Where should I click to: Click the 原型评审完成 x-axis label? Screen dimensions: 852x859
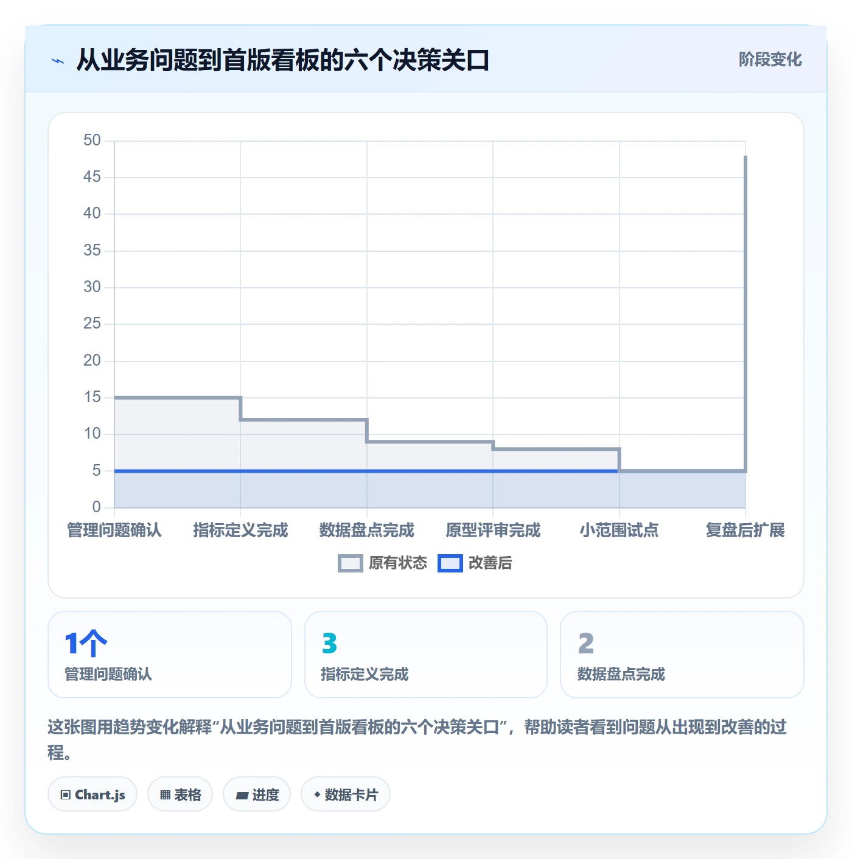click(493, 530)
